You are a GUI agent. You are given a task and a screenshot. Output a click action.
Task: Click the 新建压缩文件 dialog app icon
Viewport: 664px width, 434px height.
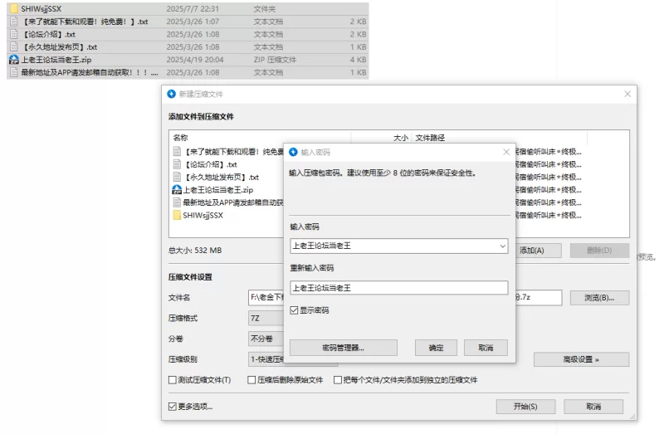coord(171,94)
